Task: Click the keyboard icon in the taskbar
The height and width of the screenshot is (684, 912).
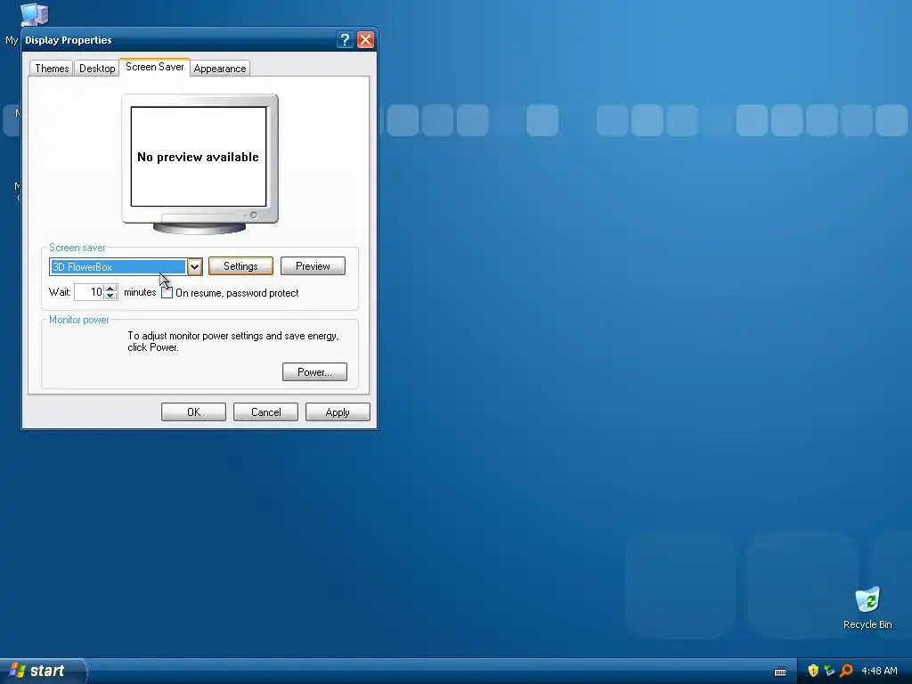Action: [780, 672]
